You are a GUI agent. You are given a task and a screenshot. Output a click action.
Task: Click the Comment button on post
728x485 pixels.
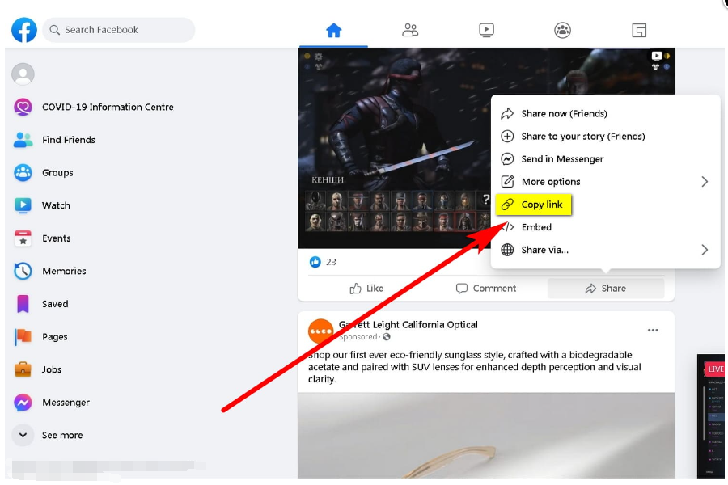(x=485, y=289)
